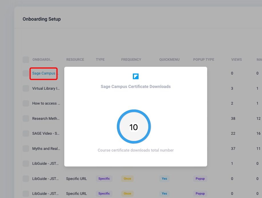Open the Virtual Library I... onboarding entry
Screen dimensions: 262x198
coord(46,89)
